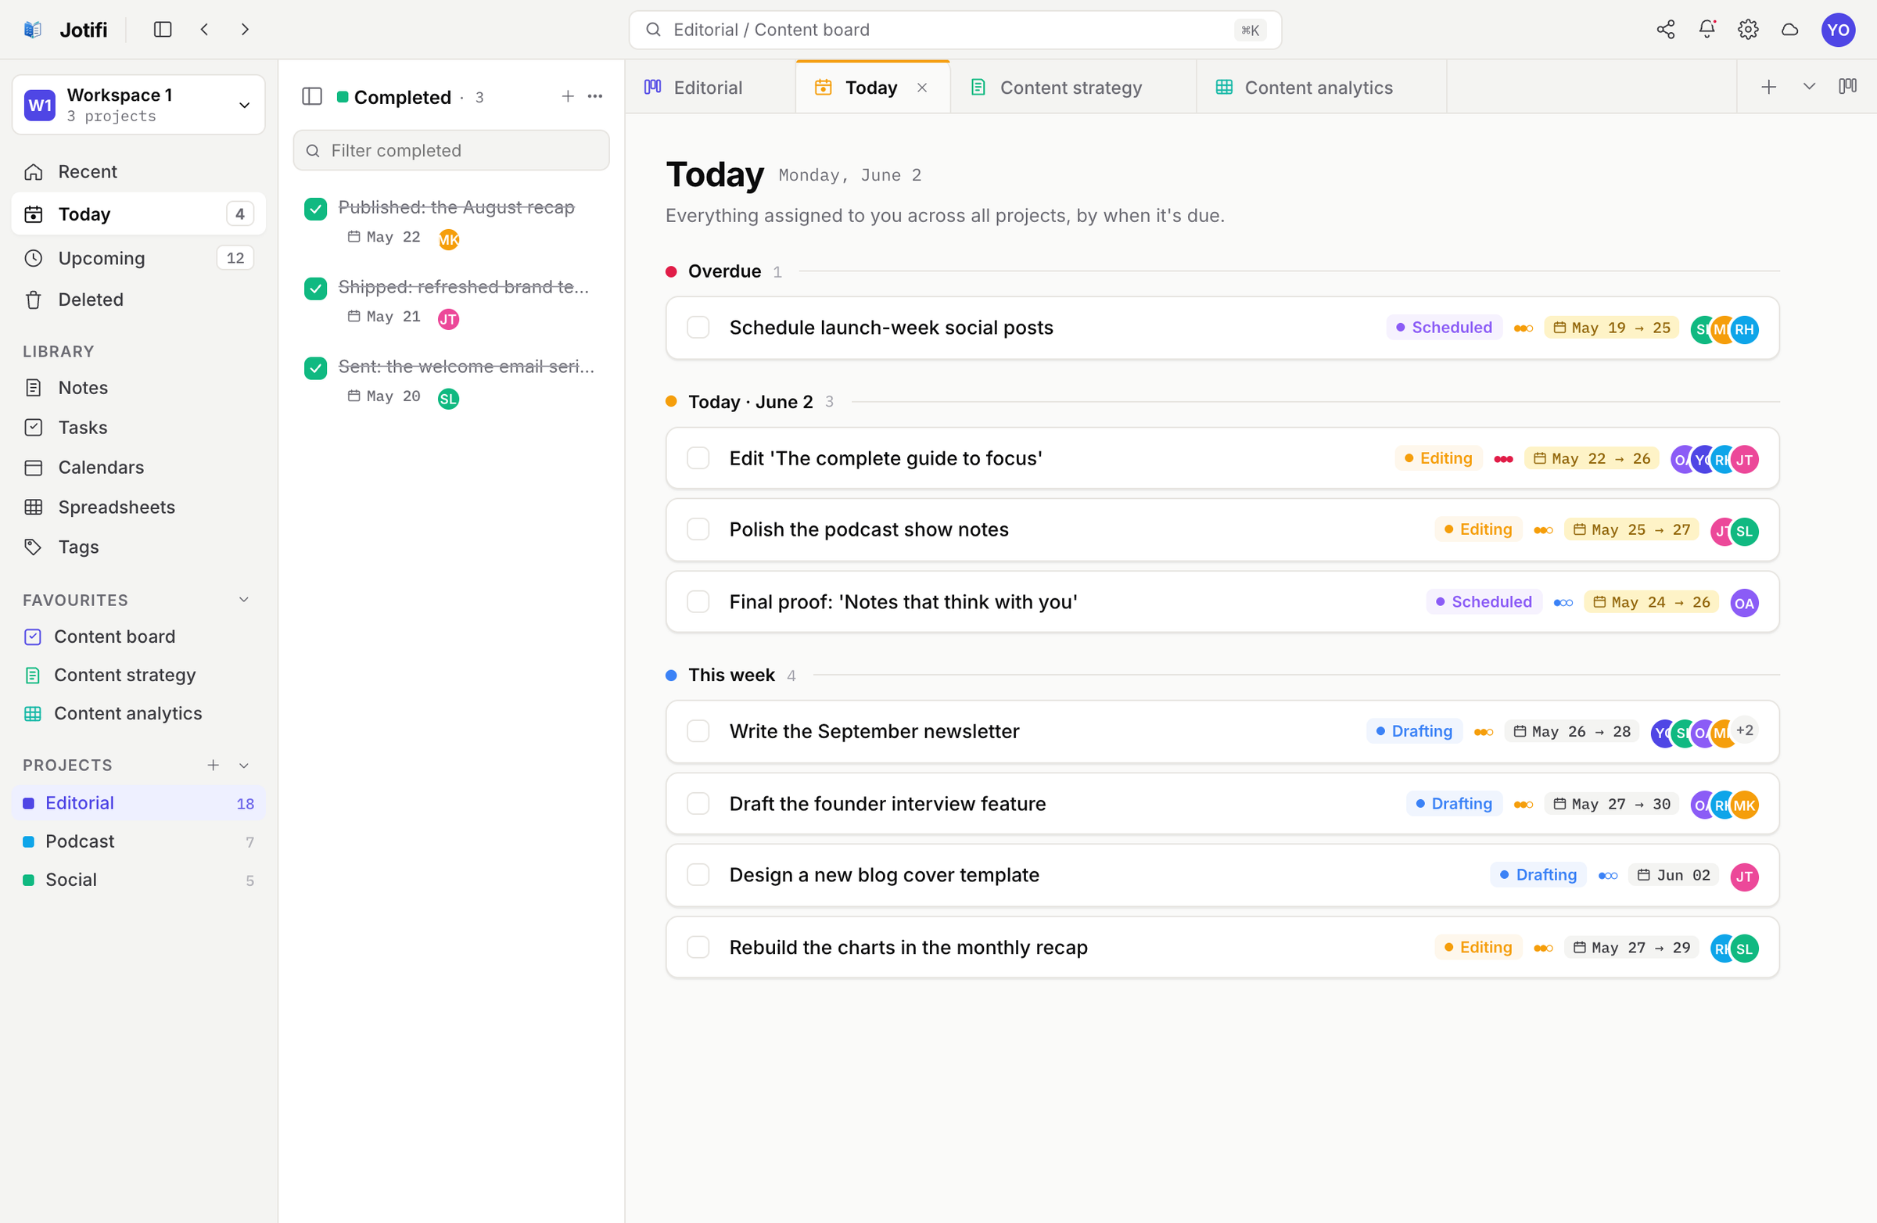Uncheck 'Sent: the welcome email' item
Viewport: 1877px width, 1223px height.
pos(315,368)
